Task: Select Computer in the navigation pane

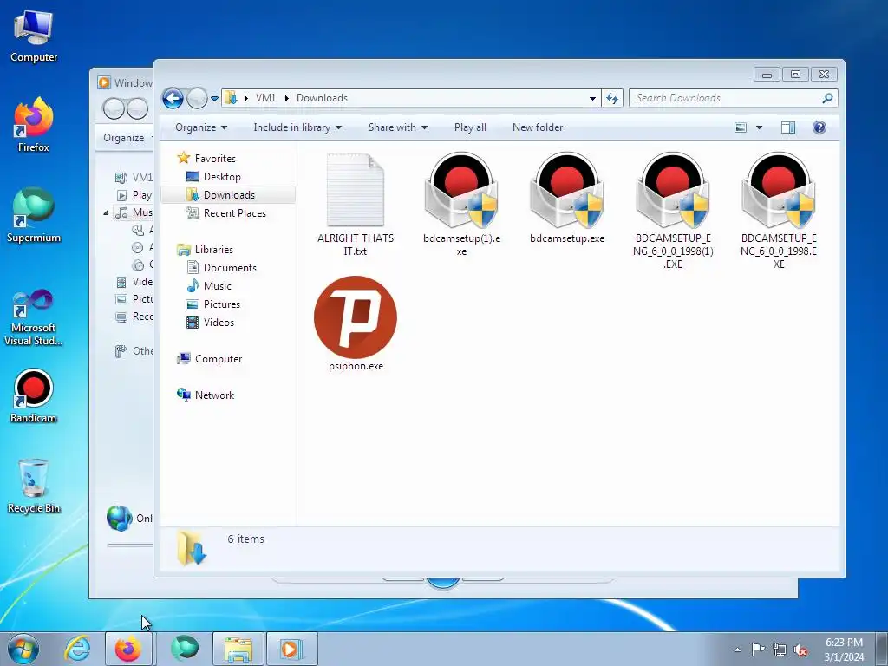Action: [x=209, y=358]
